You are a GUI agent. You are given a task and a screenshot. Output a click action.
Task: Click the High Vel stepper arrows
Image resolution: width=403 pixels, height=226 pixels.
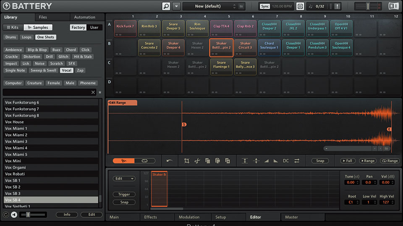pos(393,203)
